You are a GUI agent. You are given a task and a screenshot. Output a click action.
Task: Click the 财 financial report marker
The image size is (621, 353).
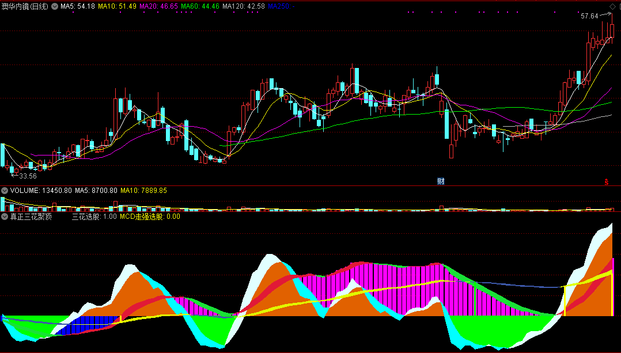(x=441, y=181)
